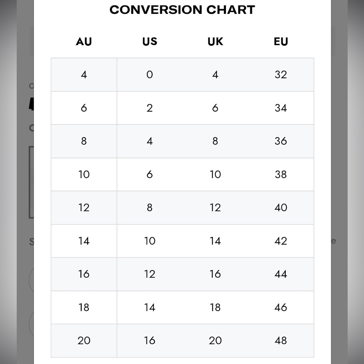Click the US column header

coord(150,41)
